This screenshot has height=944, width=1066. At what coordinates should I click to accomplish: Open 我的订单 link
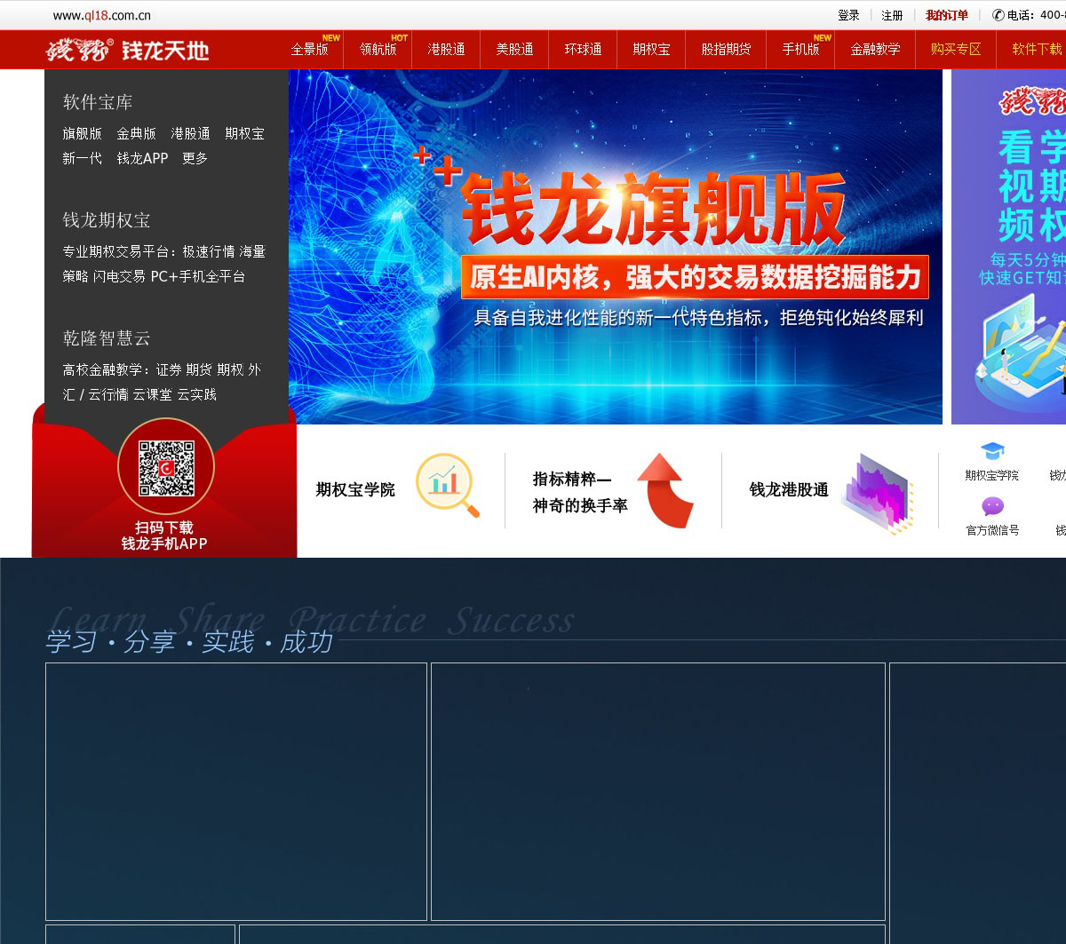point(947,15)
